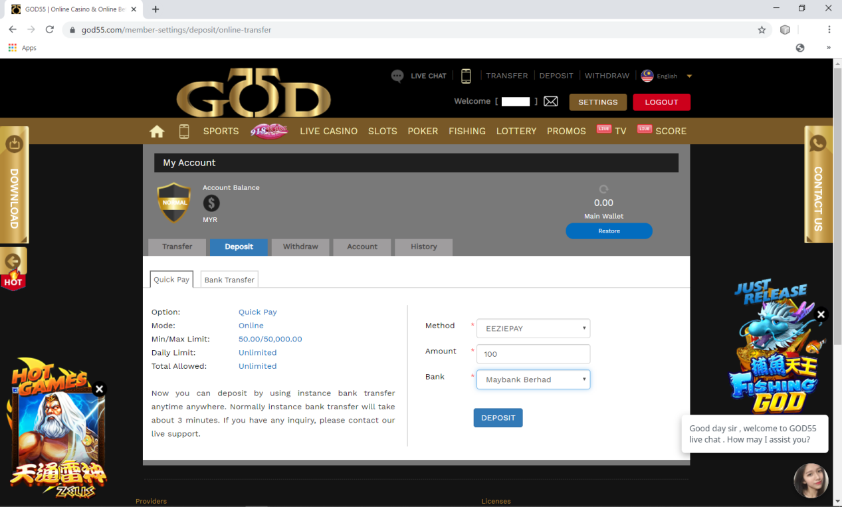Click mobile icon in navigation bar
Viewport: 842px width, 507px height.
[x=184, y=132]
